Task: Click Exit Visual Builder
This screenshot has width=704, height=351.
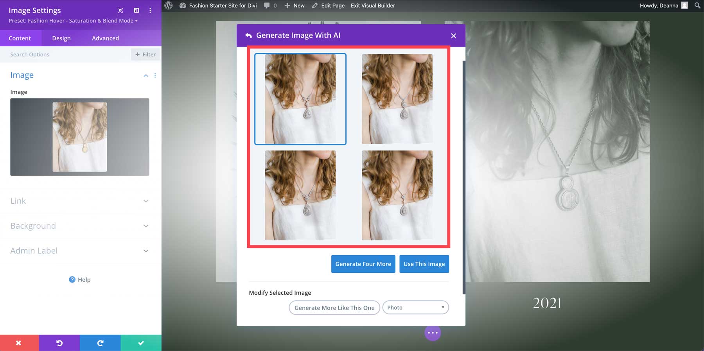Action: pyautogui.click(x=373, y=5)
